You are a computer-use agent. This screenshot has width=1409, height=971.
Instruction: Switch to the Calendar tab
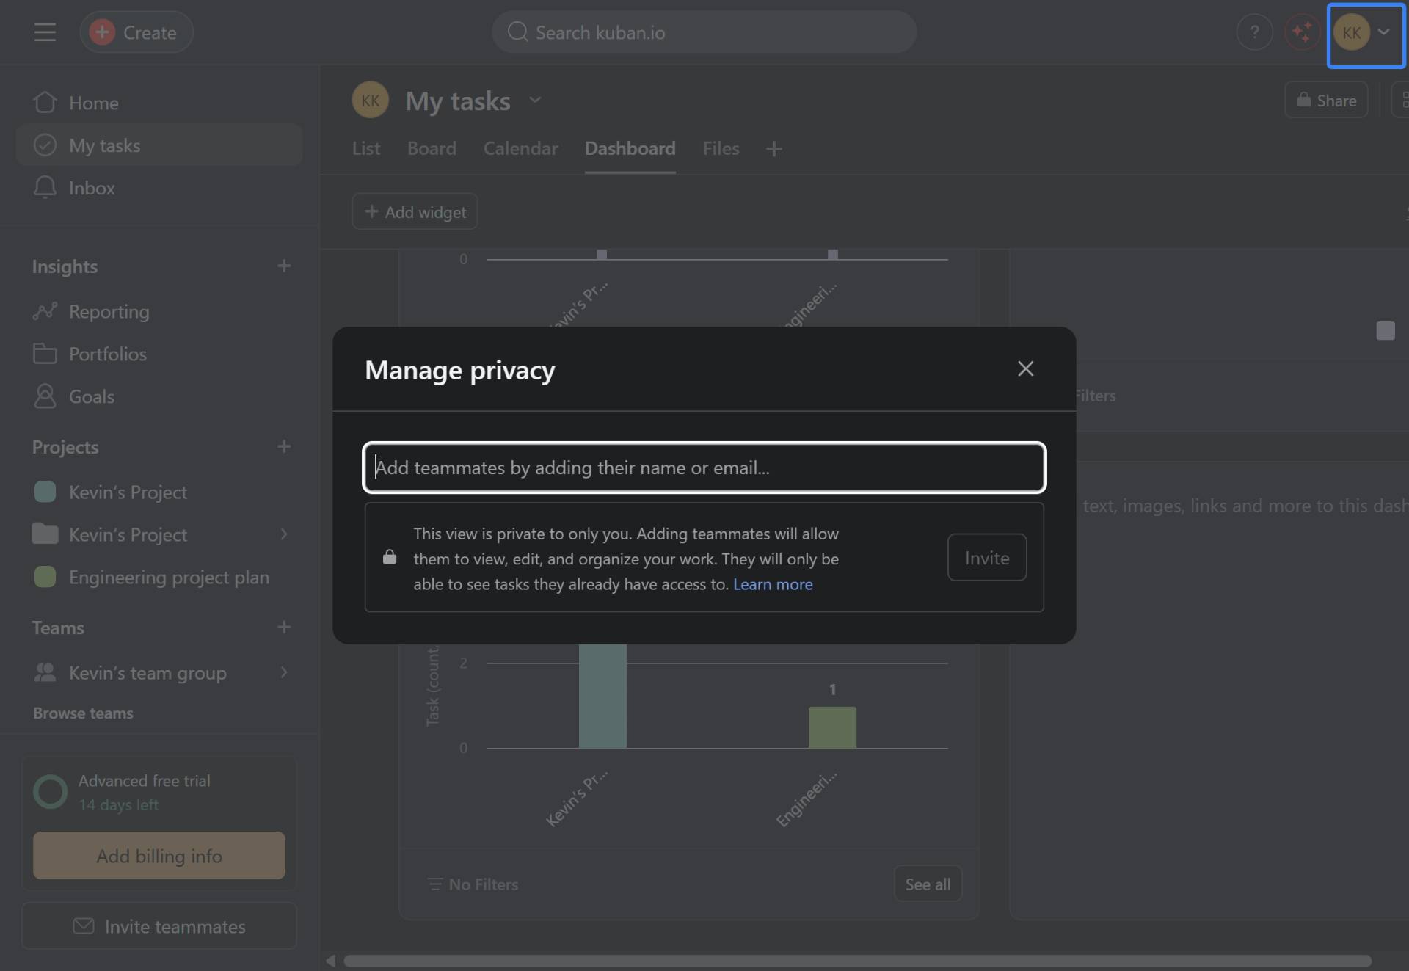click(x=520, y=149)
